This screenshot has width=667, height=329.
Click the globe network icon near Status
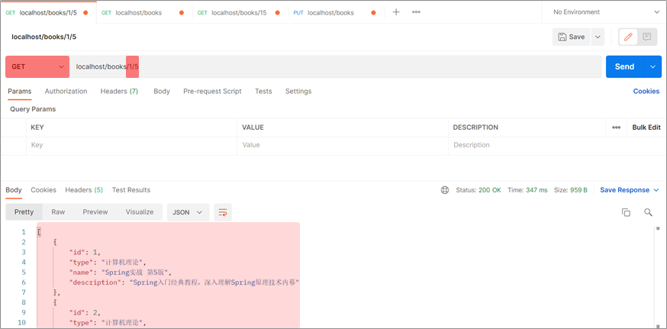[x=445, y=190]
